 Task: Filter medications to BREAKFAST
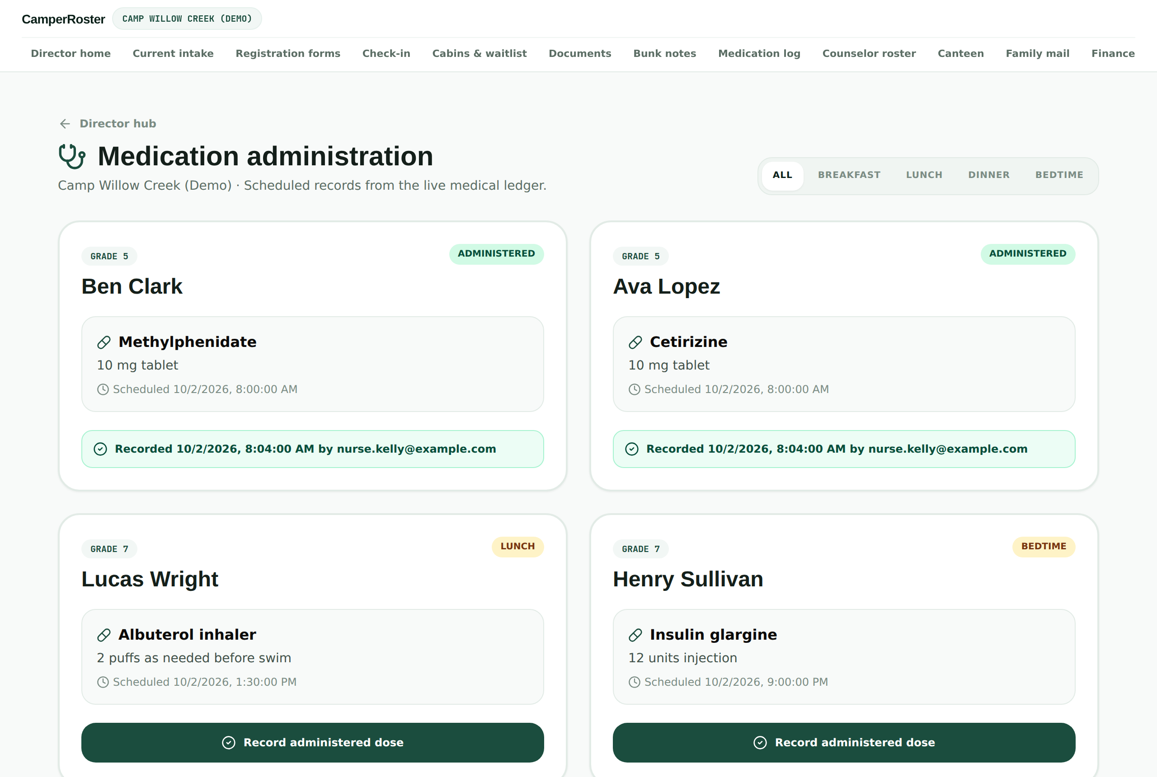pos(849,175)
